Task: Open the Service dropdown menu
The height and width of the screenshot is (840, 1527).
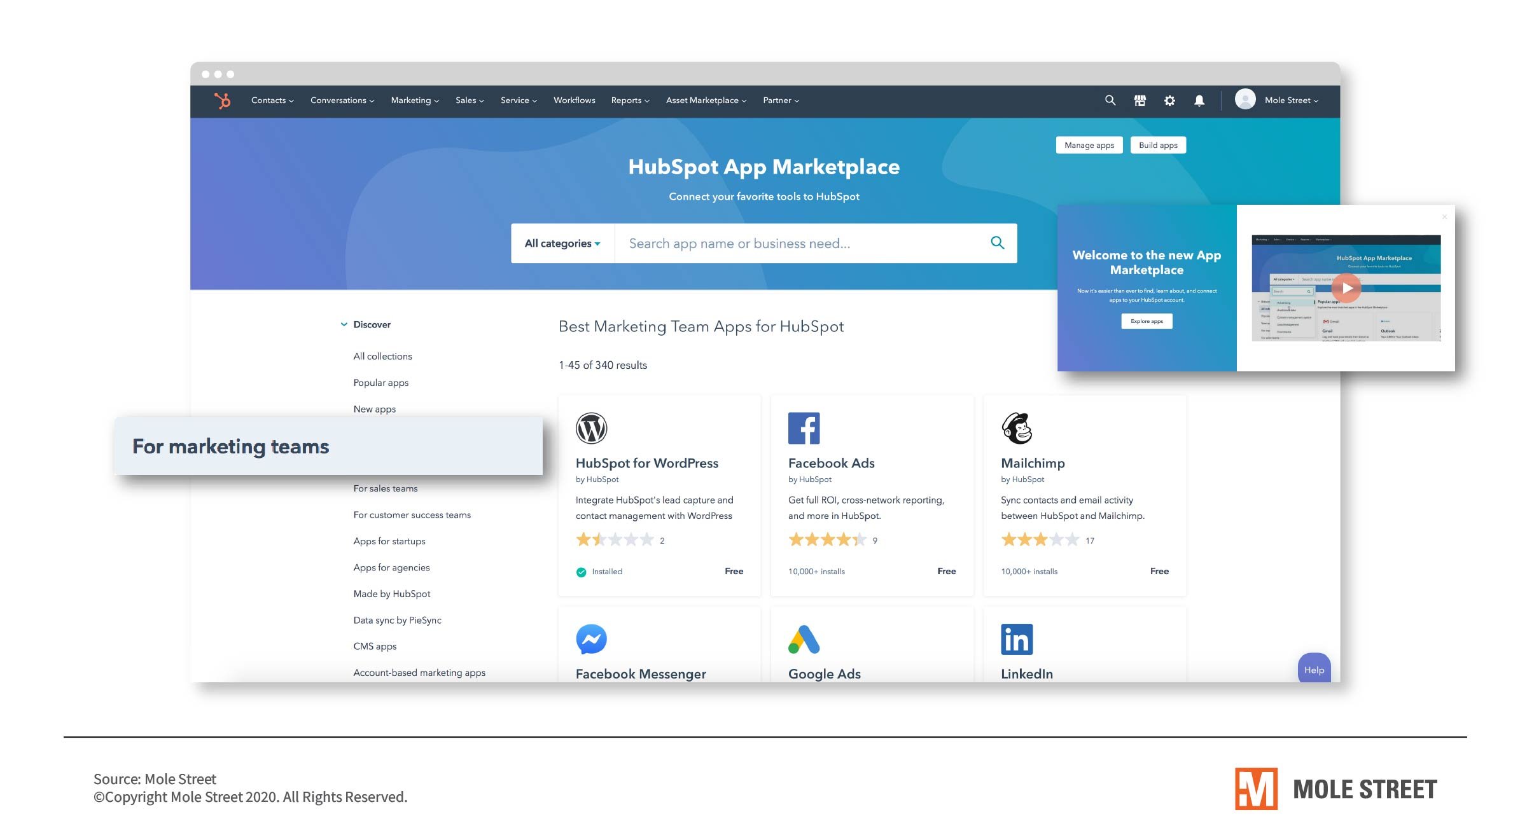Action: pyautogui.click(x=519, y=100)
